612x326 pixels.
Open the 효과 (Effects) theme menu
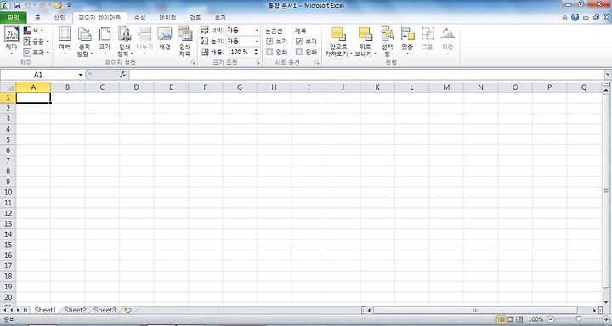(x=37, y=53)
